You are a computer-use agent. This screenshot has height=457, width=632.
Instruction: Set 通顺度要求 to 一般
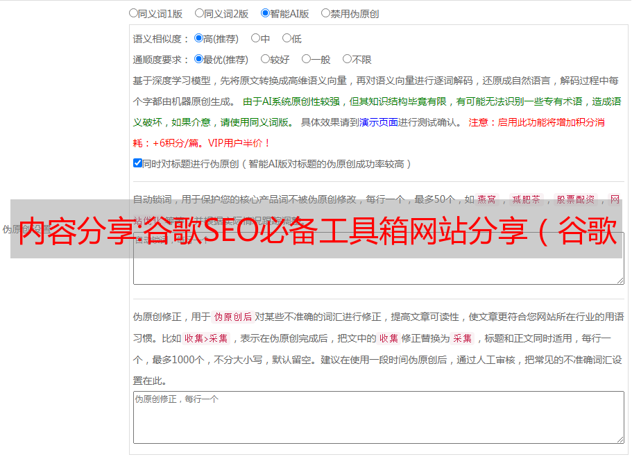(x=307, y=59)
